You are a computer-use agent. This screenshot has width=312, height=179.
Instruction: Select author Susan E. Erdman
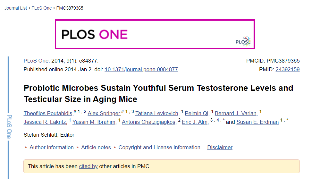click(x=257, y=122)
